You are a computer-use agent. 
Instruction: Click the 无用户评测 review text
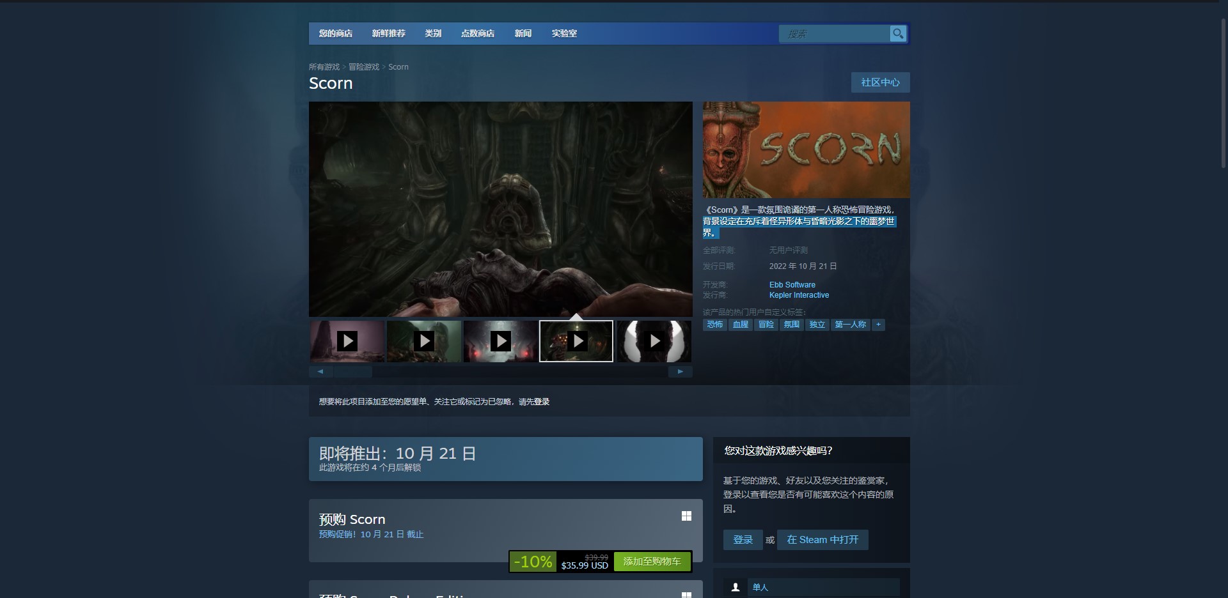[788, 250]
